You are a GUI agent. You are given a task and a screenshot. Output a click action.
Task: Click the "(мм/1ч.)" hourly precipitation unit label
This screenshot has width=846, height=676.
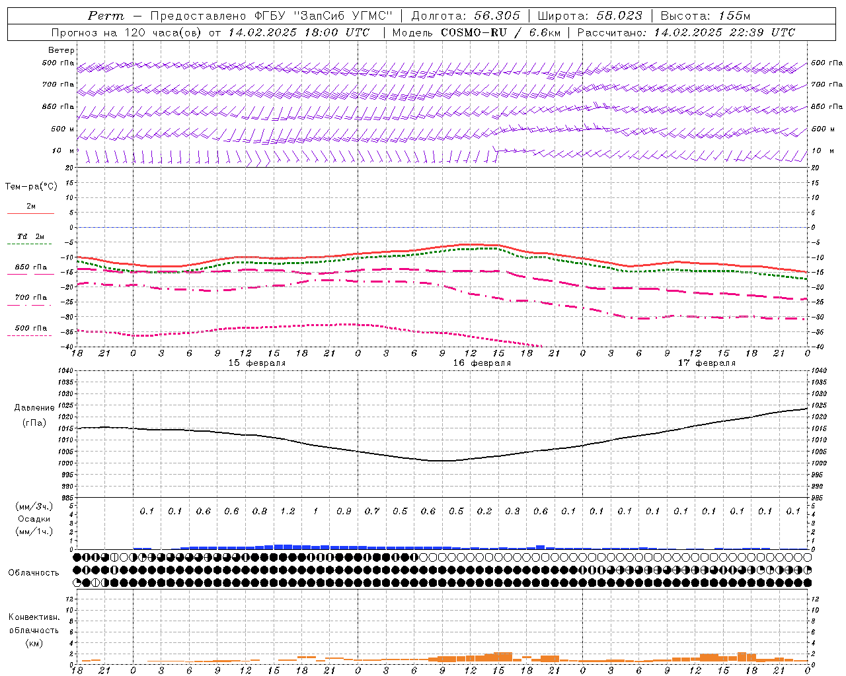(x=34, y=531)
